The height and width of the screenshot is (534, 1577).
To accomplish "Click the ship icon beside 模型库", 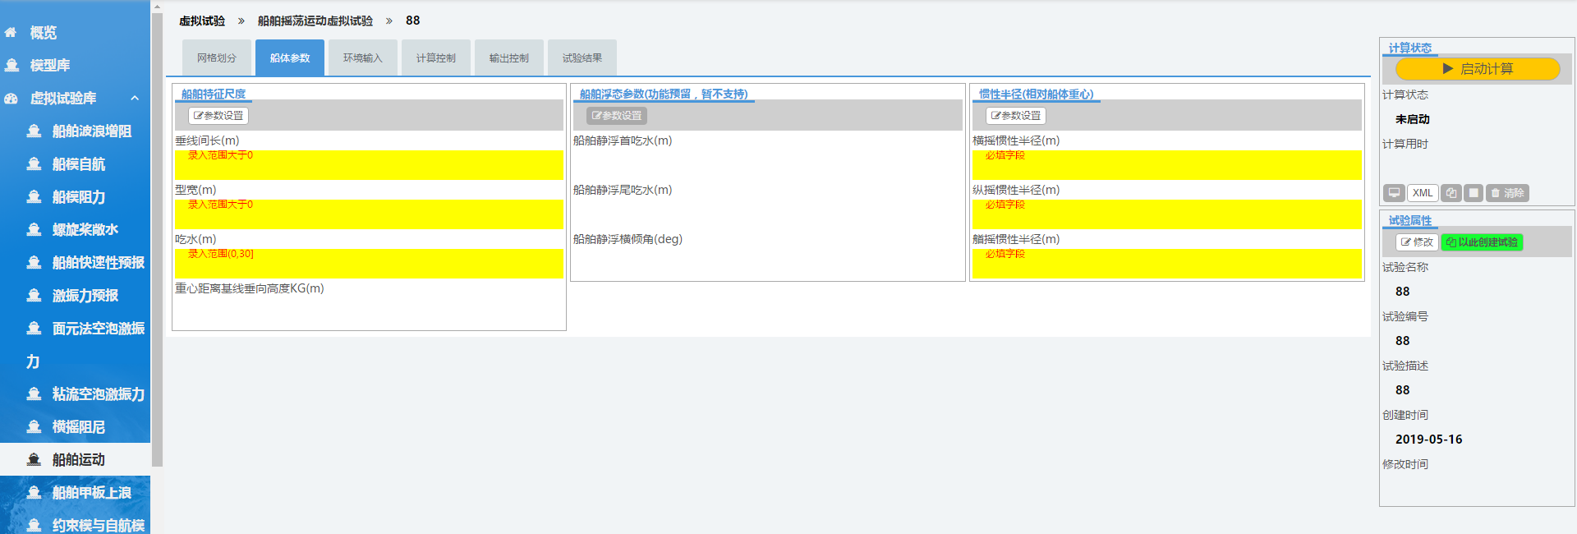I will point(11,65).
